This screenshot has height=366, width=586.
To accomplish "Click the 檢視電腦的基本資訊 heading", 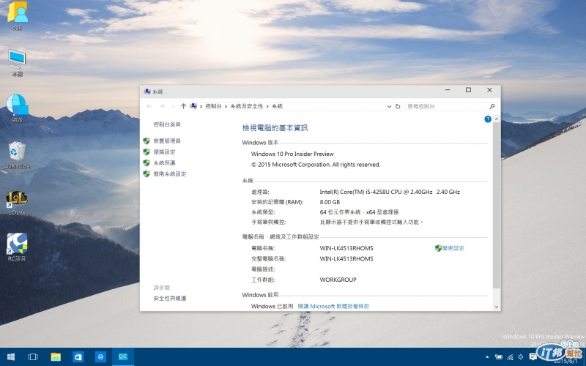I will [275, 128].
